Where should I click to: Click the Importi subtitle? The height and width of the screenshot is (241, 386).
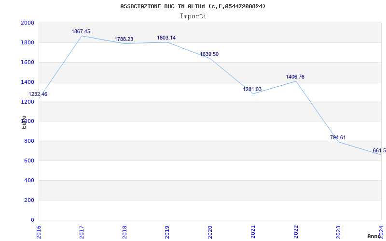(x=193, y=16)
